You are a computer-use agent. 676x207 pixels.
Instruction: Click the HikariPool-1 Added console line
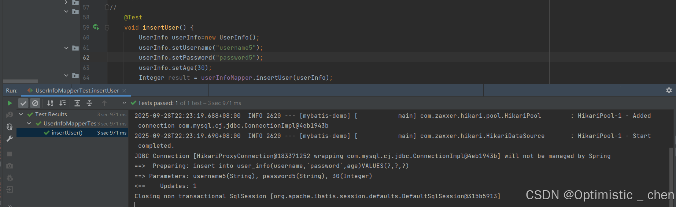tap(393, 116)
